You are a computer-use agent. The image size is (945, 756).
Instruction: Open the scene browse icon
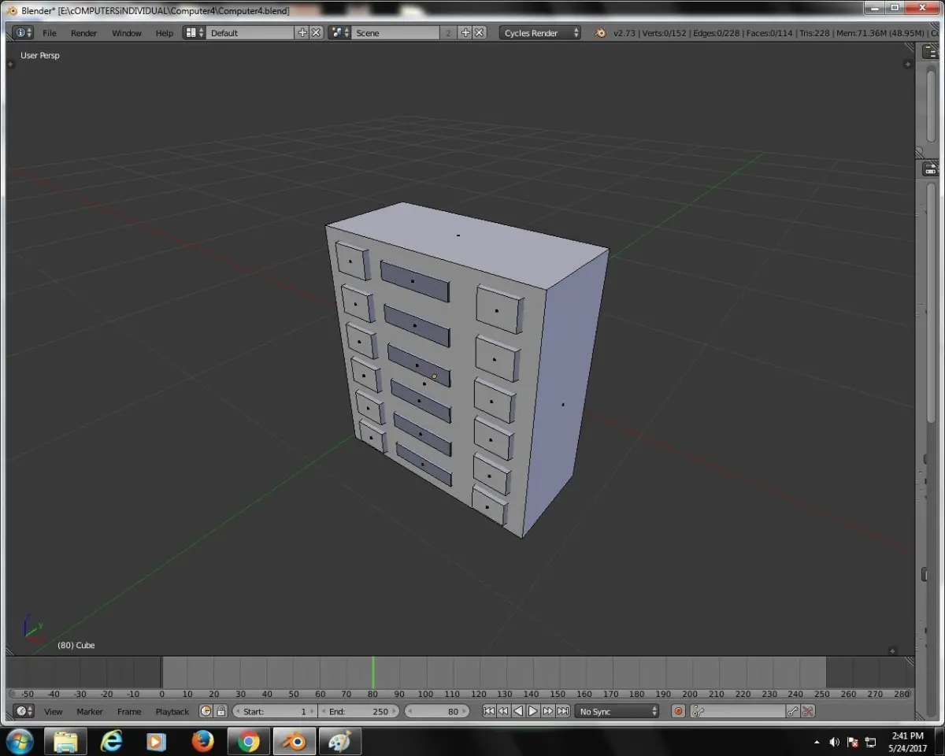click(339, 33)
